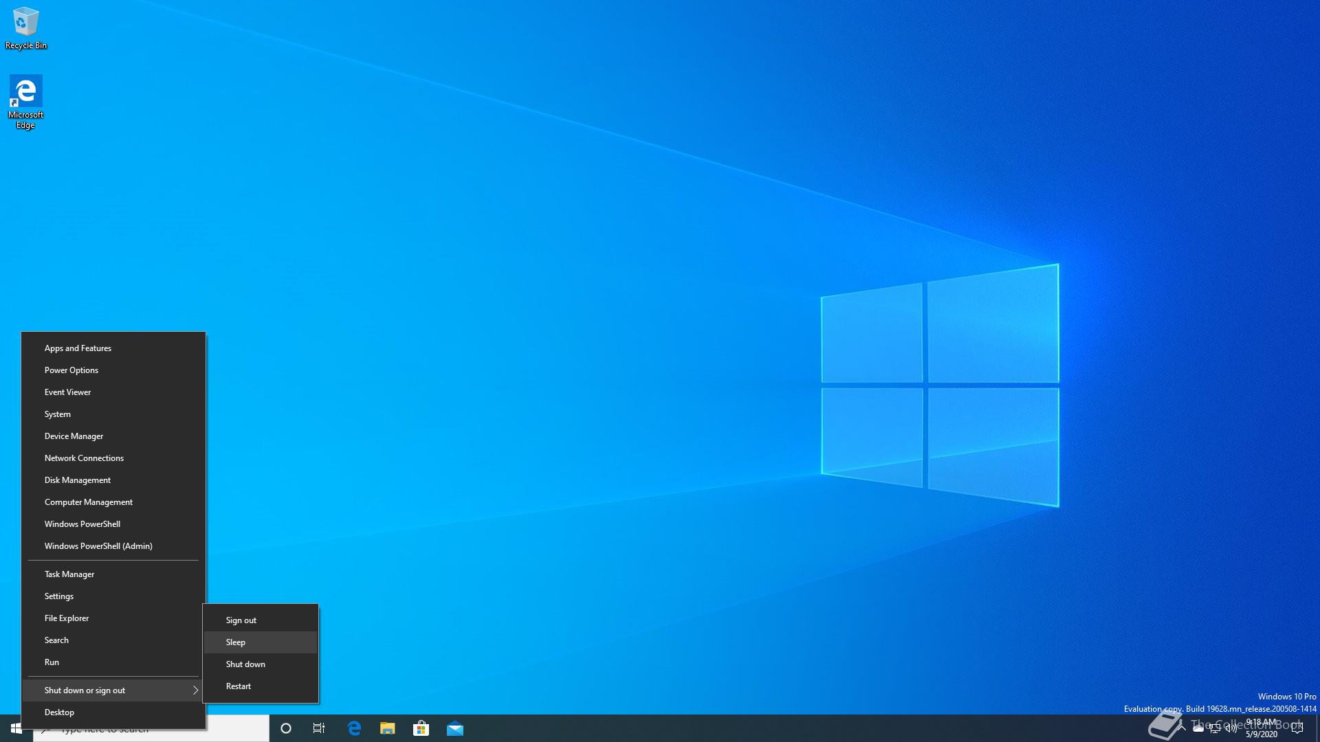Launch Edge from the taskbar
Image resolution: width=1320 pixels, height=742 pixels.
tap(354, 728)
